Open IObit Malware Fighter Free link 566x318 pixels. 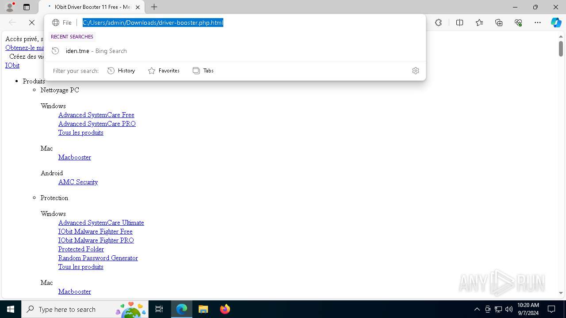click(96, 231)
